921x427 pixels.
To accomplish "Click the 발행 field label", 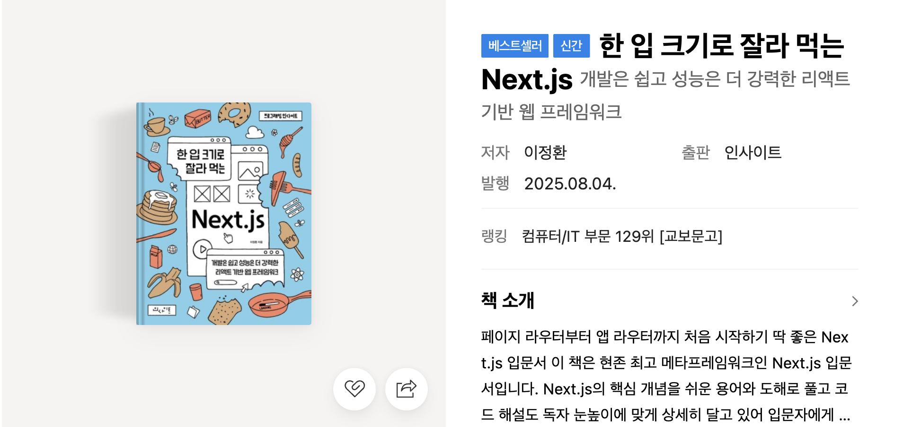I will [x=495, y=183].
